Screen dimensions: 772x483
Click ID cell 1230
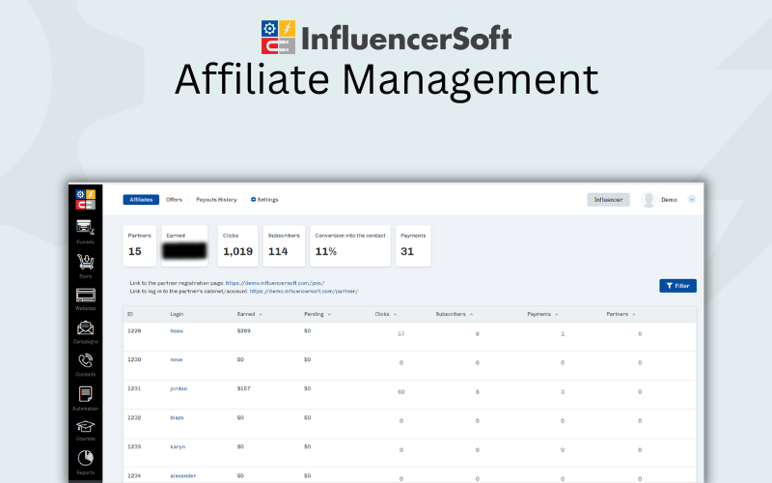pos(134,359)
